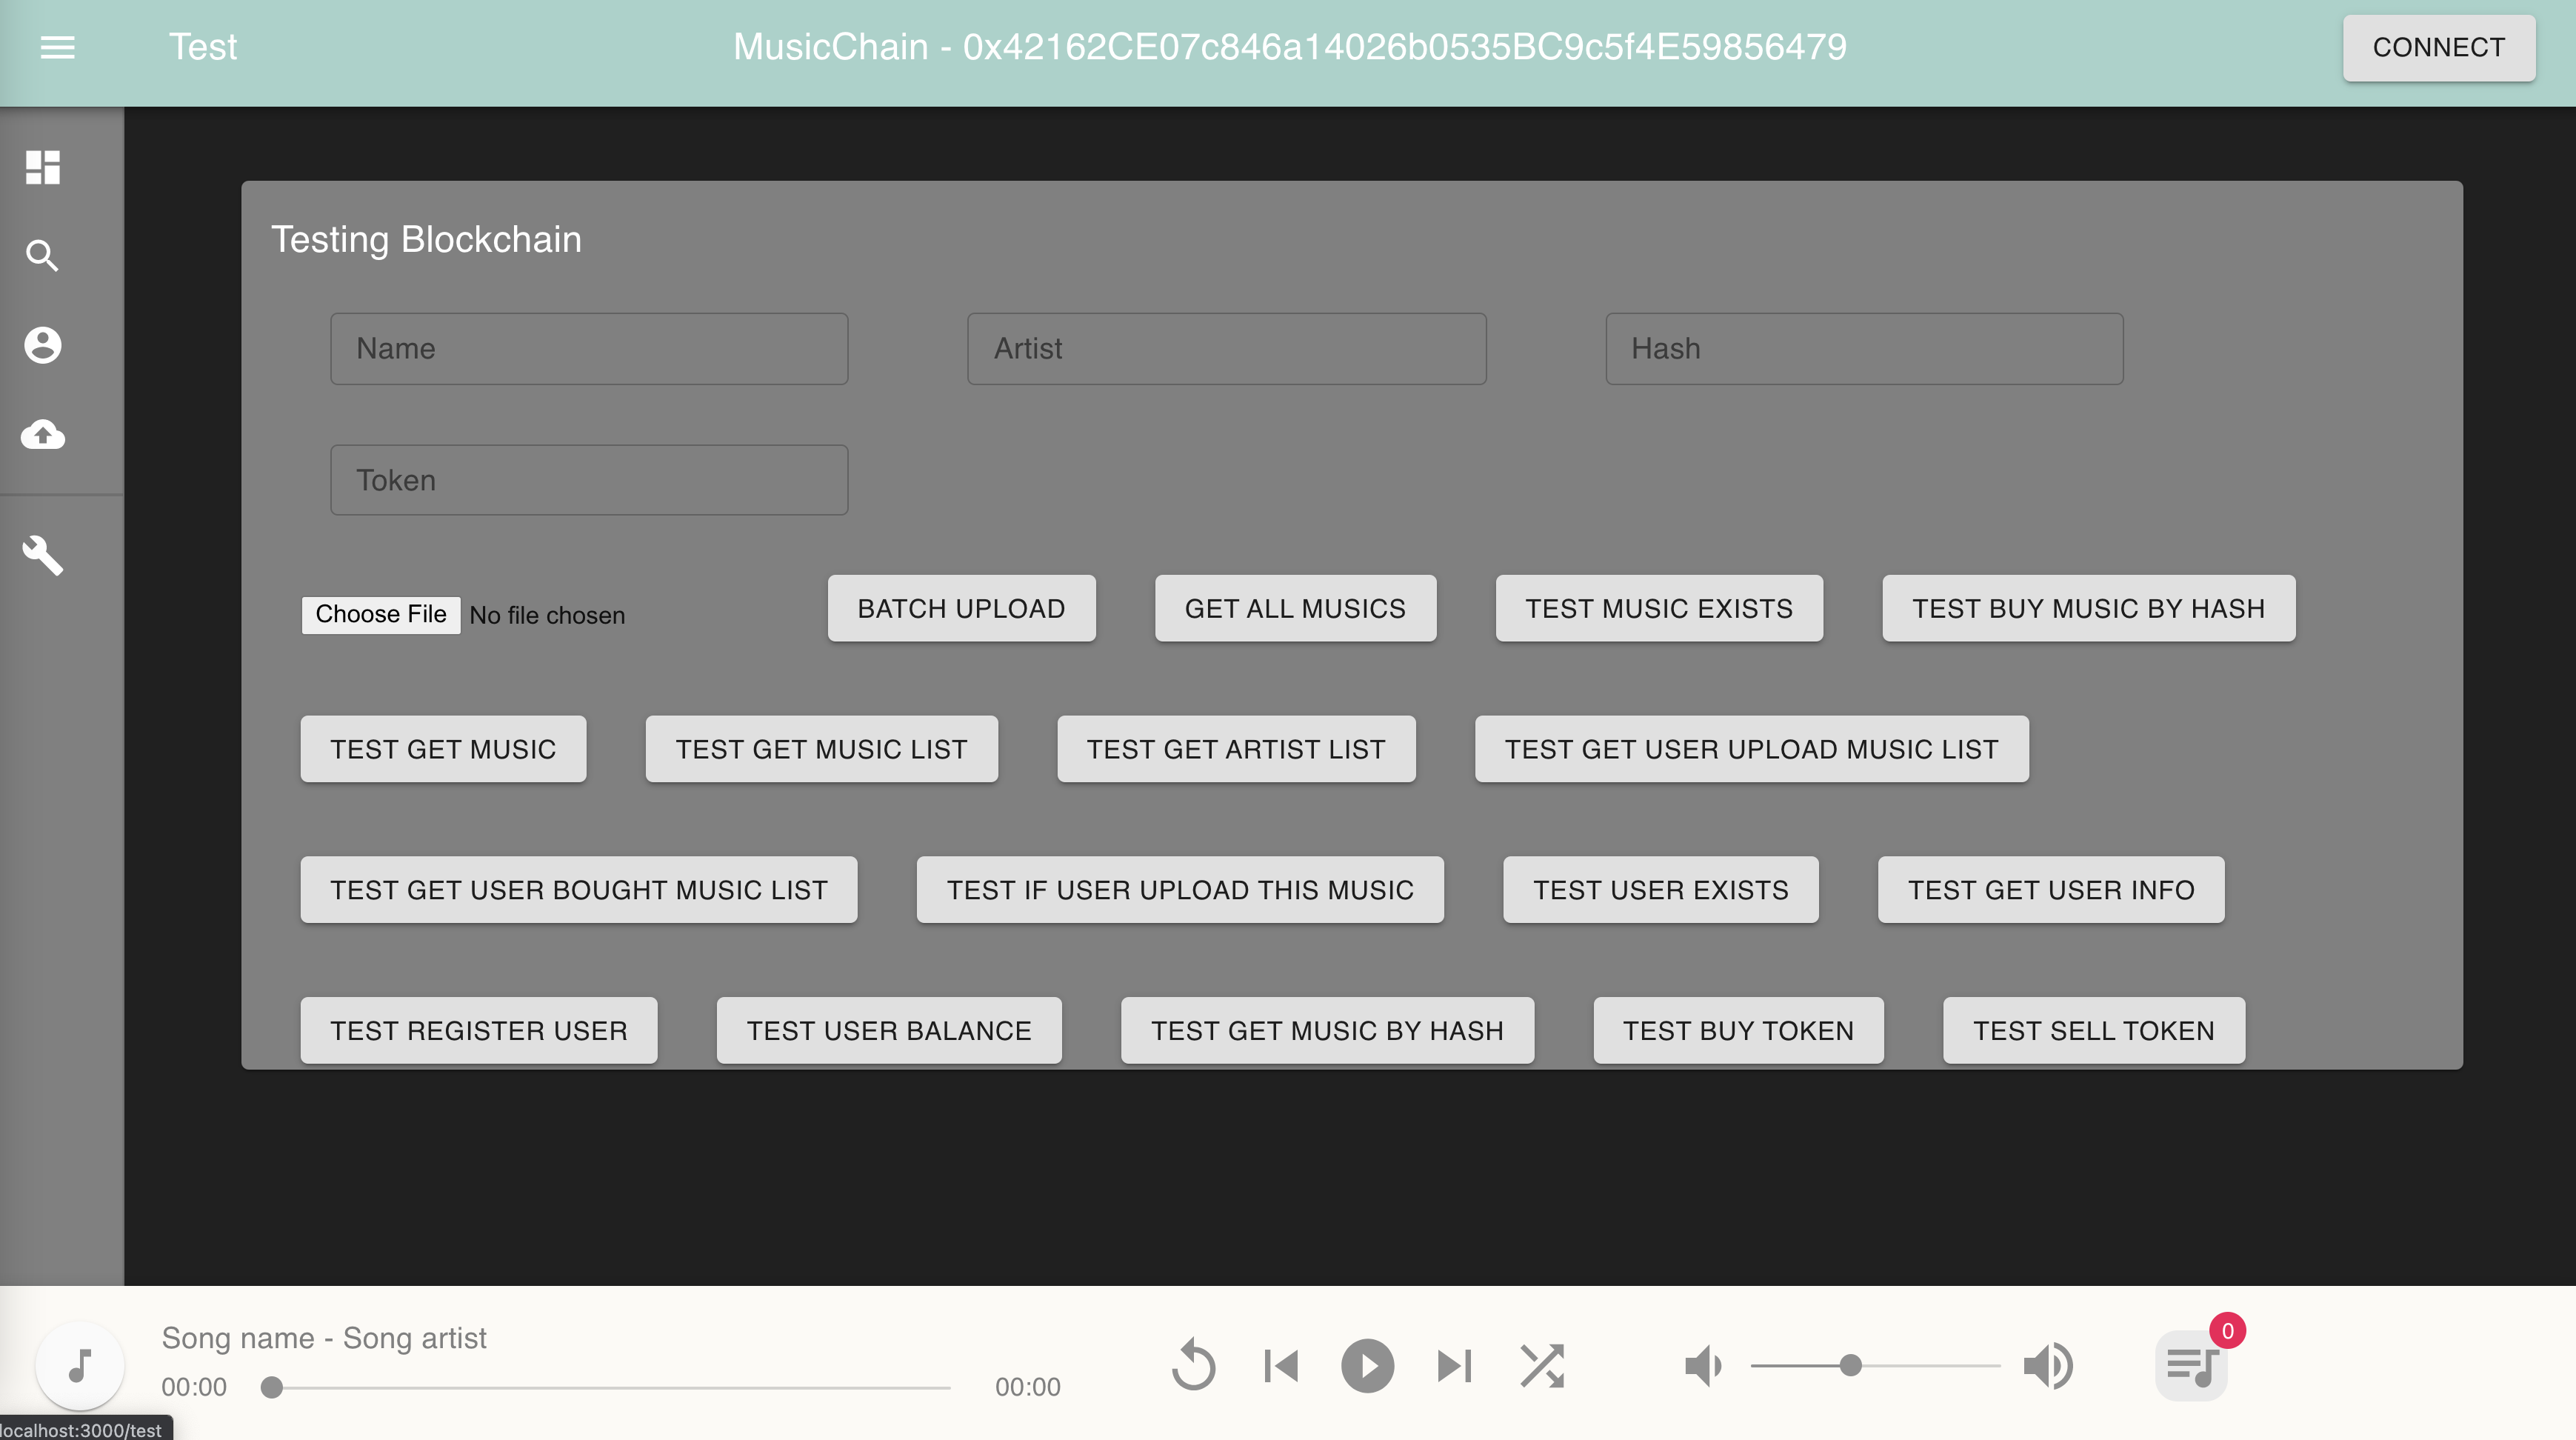Open the user account sidebar icon

pos(43,345)
